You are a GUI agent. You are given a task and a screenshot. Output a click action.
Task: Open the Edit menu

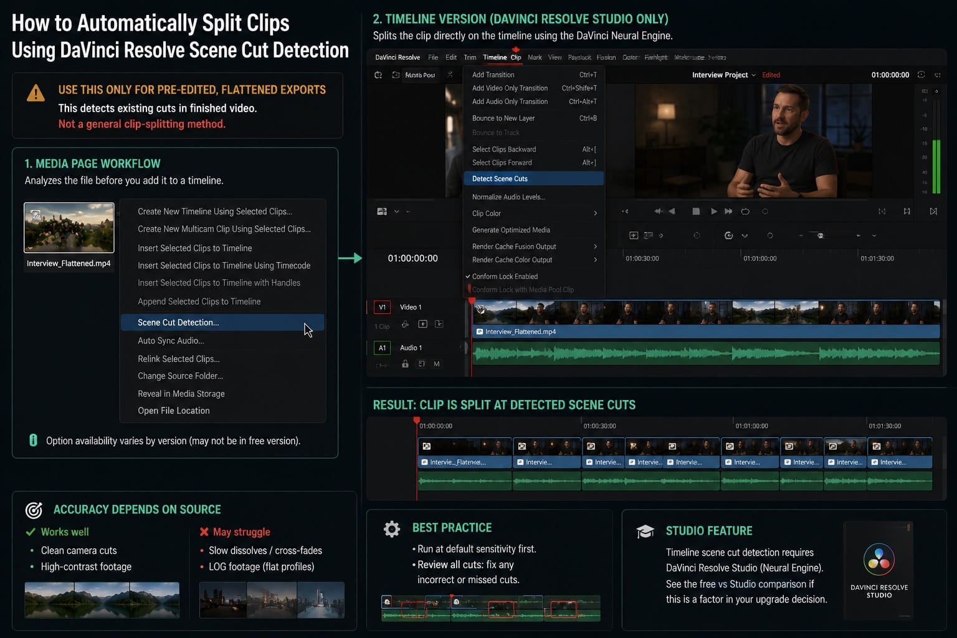451,57
